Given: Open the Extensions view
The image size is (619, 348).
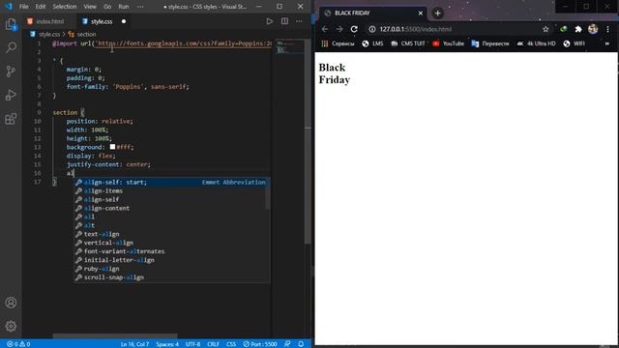Looking at the screenshot, I should coord(11,118).
